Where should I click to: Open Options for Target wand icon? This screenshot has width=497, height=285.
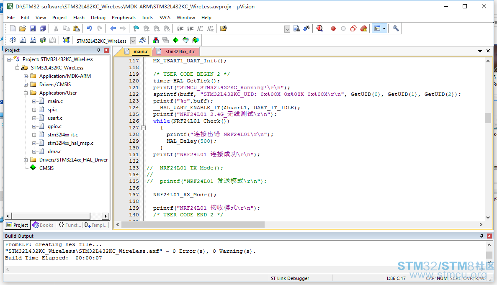pos(143,40)
